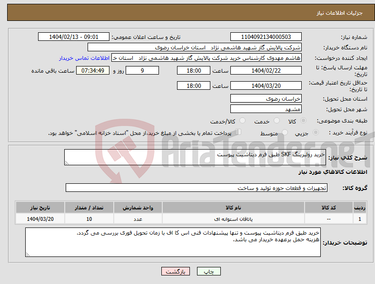
Task: Click the شرح کلی نیاز text area
Action: tap(195, 157)
